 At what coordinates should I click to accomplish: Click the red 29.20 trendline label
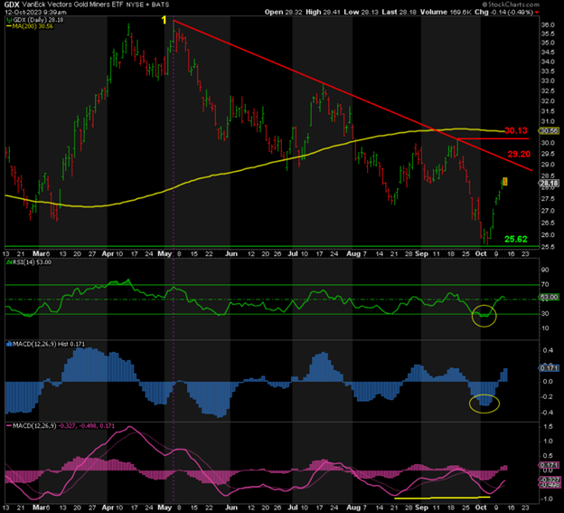click(519, 154)
